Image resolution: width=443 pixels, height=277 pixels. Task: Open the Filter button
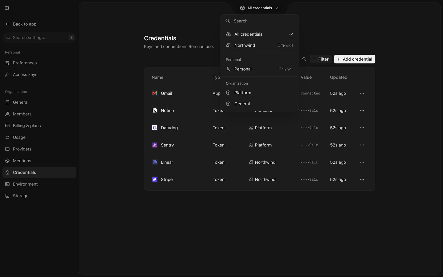click(321, 59)
